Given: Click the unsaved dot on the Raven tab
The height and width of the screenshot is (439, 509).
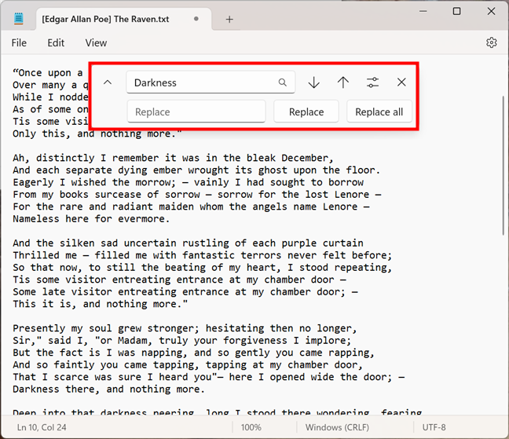Looking at the screenshot, I should click(196, 19).
